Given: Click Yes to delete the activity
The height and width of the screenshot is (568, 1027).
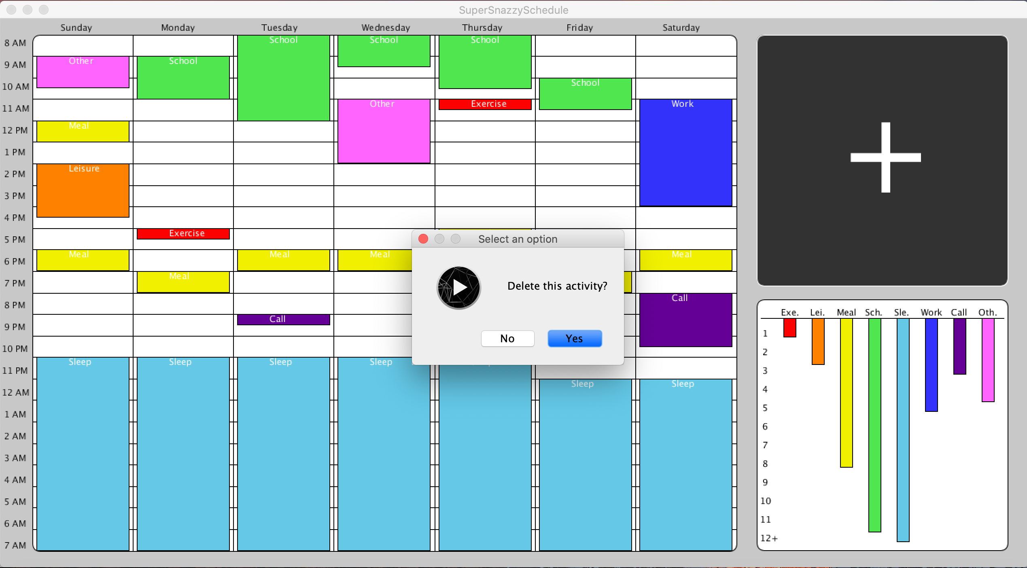Looking at the screenshot, I should tap(574, 339).
